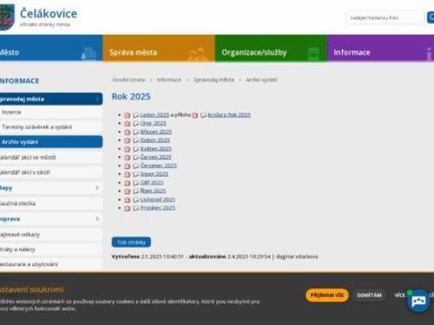Open the book viewer icon beside Červen 2025
434x325 pixels.
coord(135,157)
